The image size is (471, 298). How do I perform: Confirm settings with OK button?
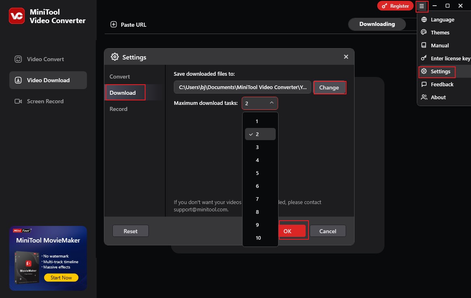pyautogui.click(x=292, y=231)
